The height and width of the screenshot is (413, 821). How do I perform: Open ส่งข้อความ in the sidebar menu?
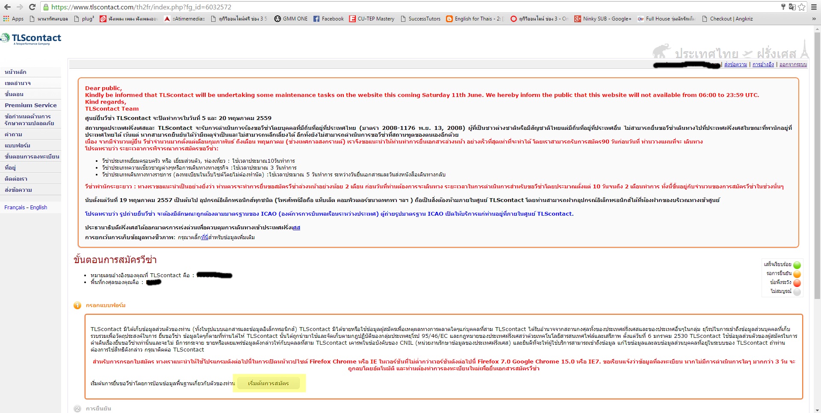(31, 190)
